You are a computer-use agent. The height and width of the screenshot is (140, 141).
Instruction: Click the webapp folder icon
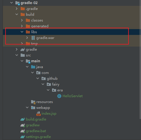point(33,108)
